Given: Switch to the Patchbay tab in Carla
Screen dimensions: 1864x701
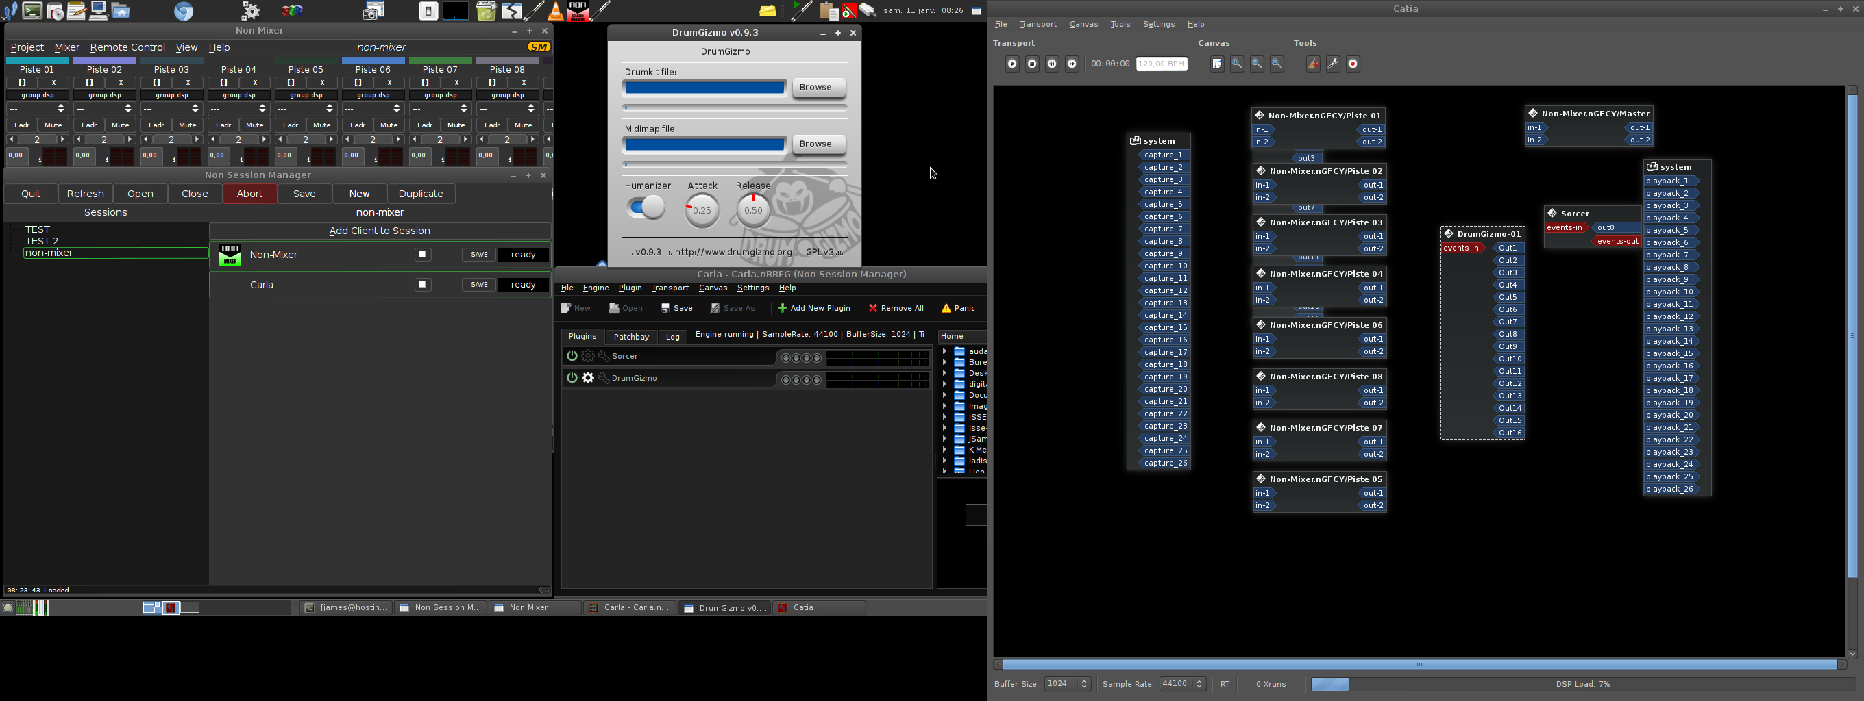Looking at the screenshot, I should pyautogui.click(x=631, y=337).
